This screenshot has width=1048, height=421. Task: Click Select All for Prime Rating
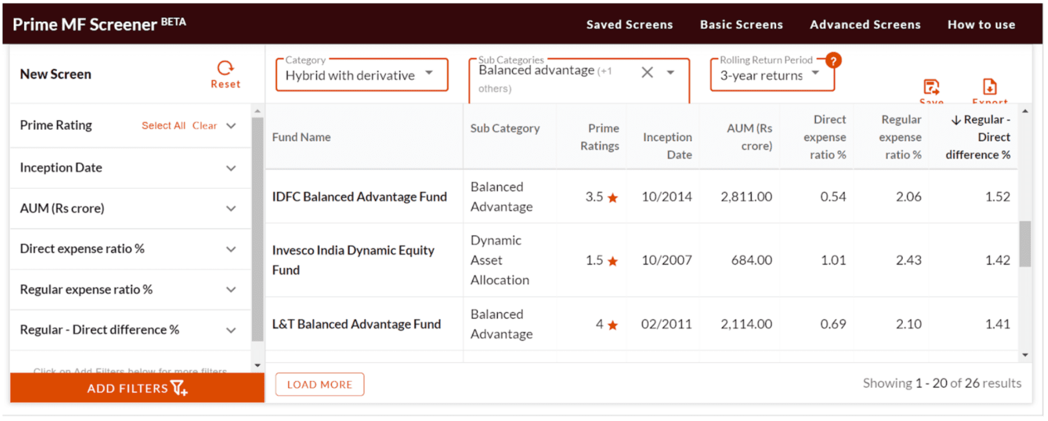[x=164, y=126]
